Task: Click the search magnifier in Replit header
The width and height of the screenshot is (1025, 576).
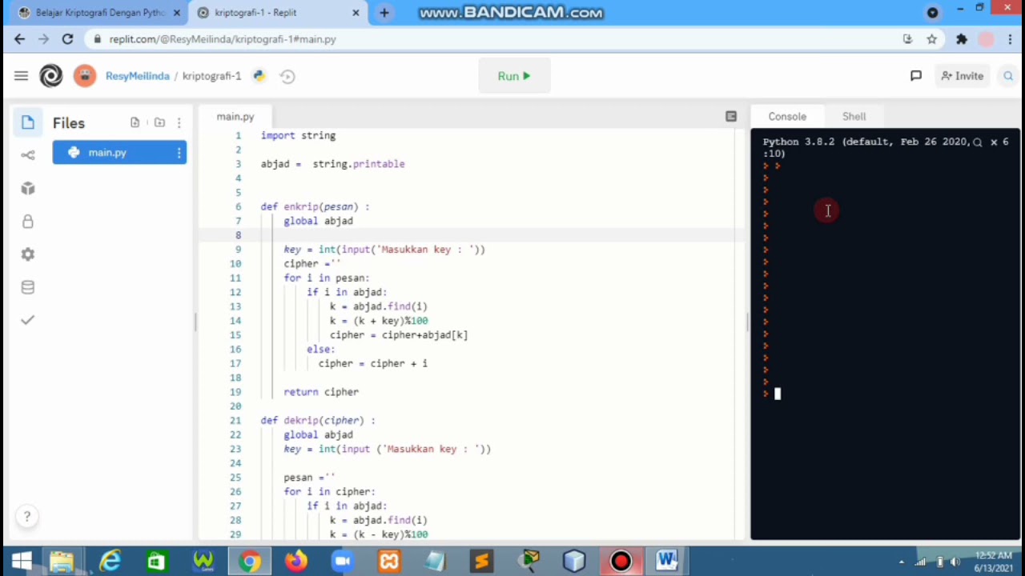Action: click(x=1008, y=76)
